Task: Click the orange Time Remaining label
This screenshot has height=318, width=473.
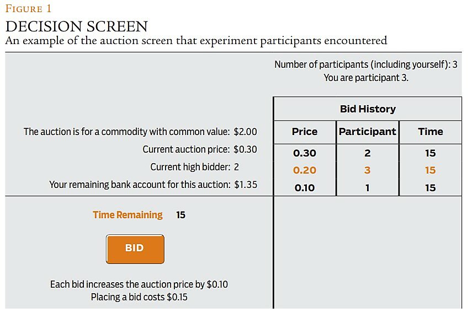Action: point(127,215)
